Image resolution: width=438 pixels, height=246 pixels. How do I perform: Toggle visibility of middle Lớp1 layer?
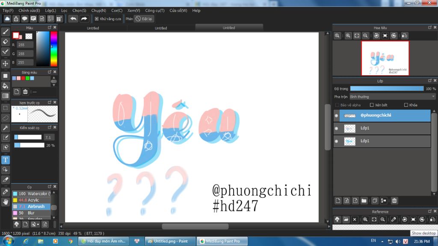tap(336, 128)
